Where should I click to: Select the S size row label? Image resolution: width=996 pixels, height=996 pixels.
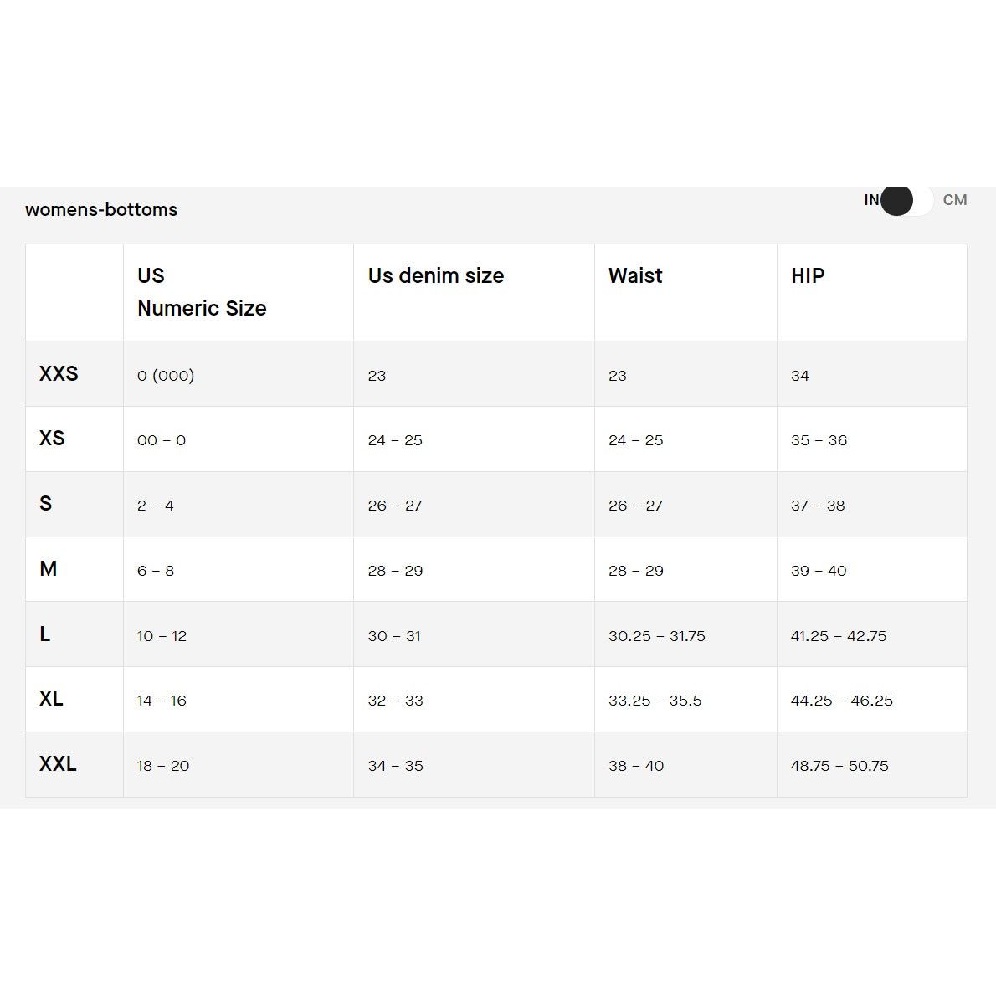[x=45, y=504]
